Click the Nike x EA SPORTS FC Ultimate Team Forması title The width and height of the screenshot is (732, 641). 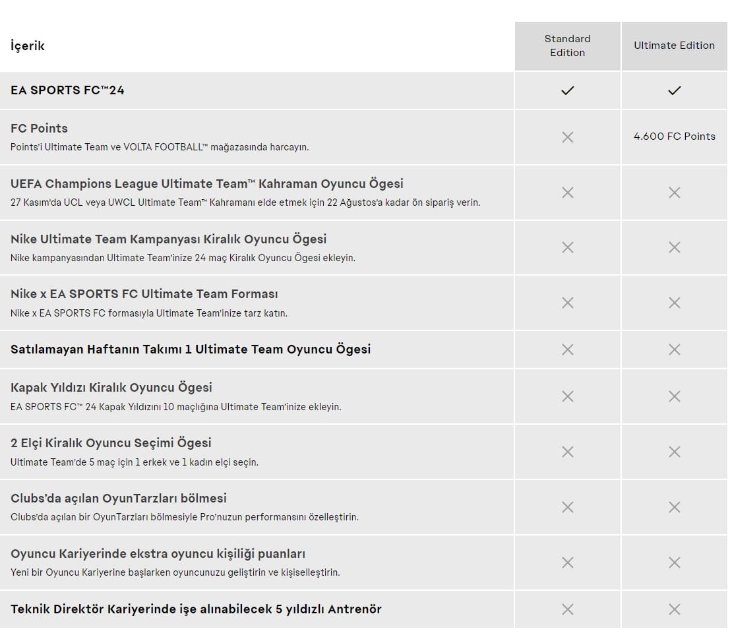pyautogui.click(x=144, y=294)
